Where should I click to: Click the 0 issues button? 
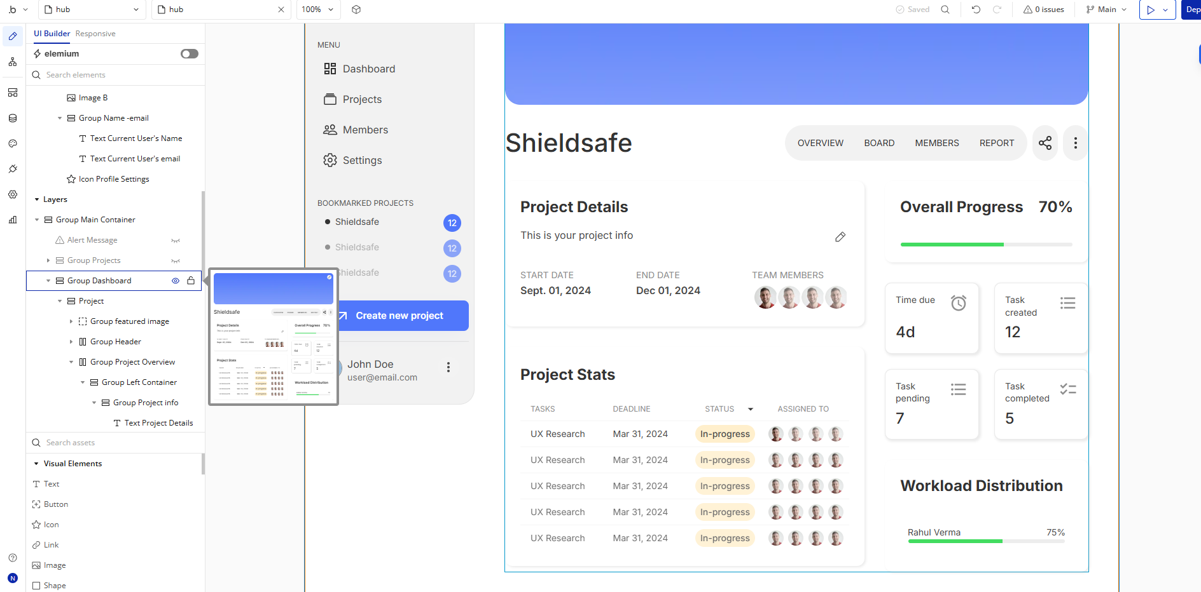tap(1044, 10)
